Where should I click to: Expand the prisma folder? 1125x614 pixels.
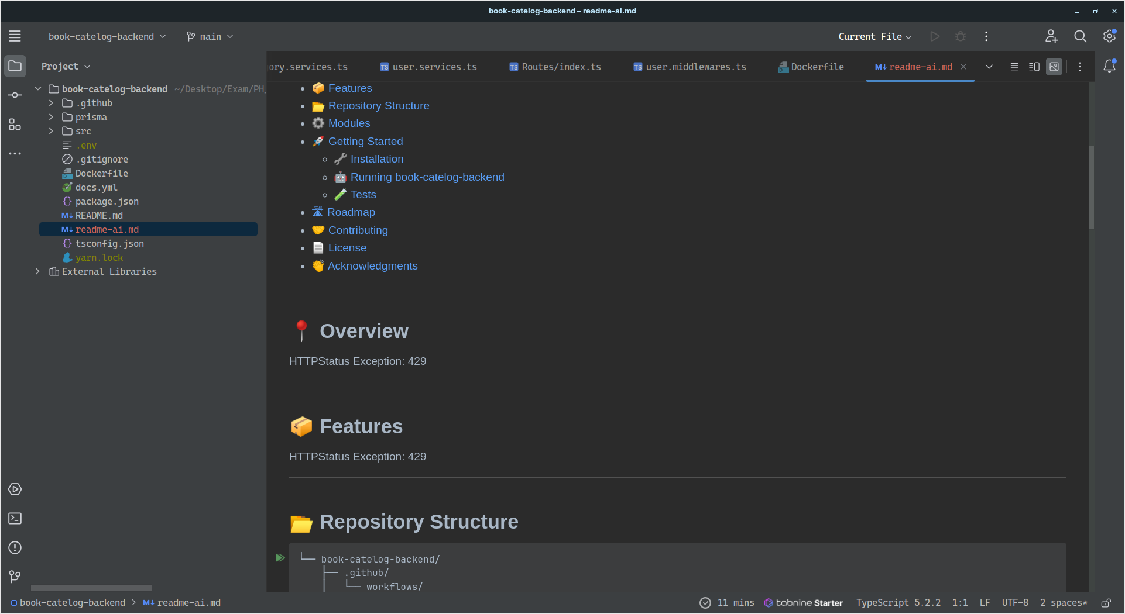(51, 117)
